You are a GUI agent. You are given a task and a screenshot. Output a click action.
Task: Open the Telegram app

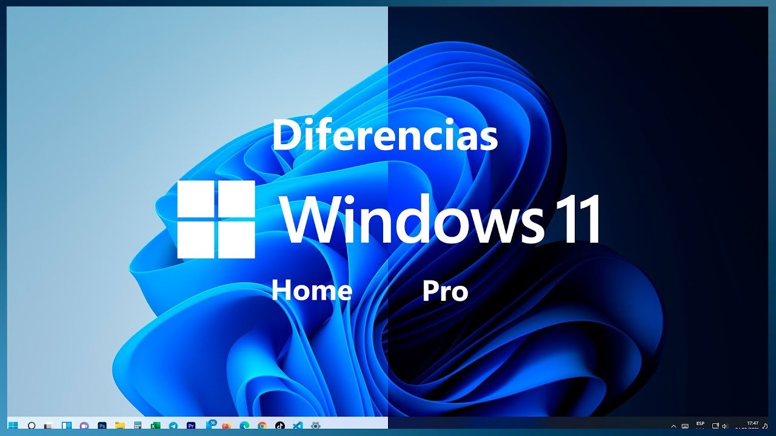click(173, 426)
